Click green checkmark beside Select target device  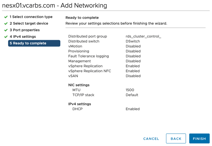coord(6,24)
